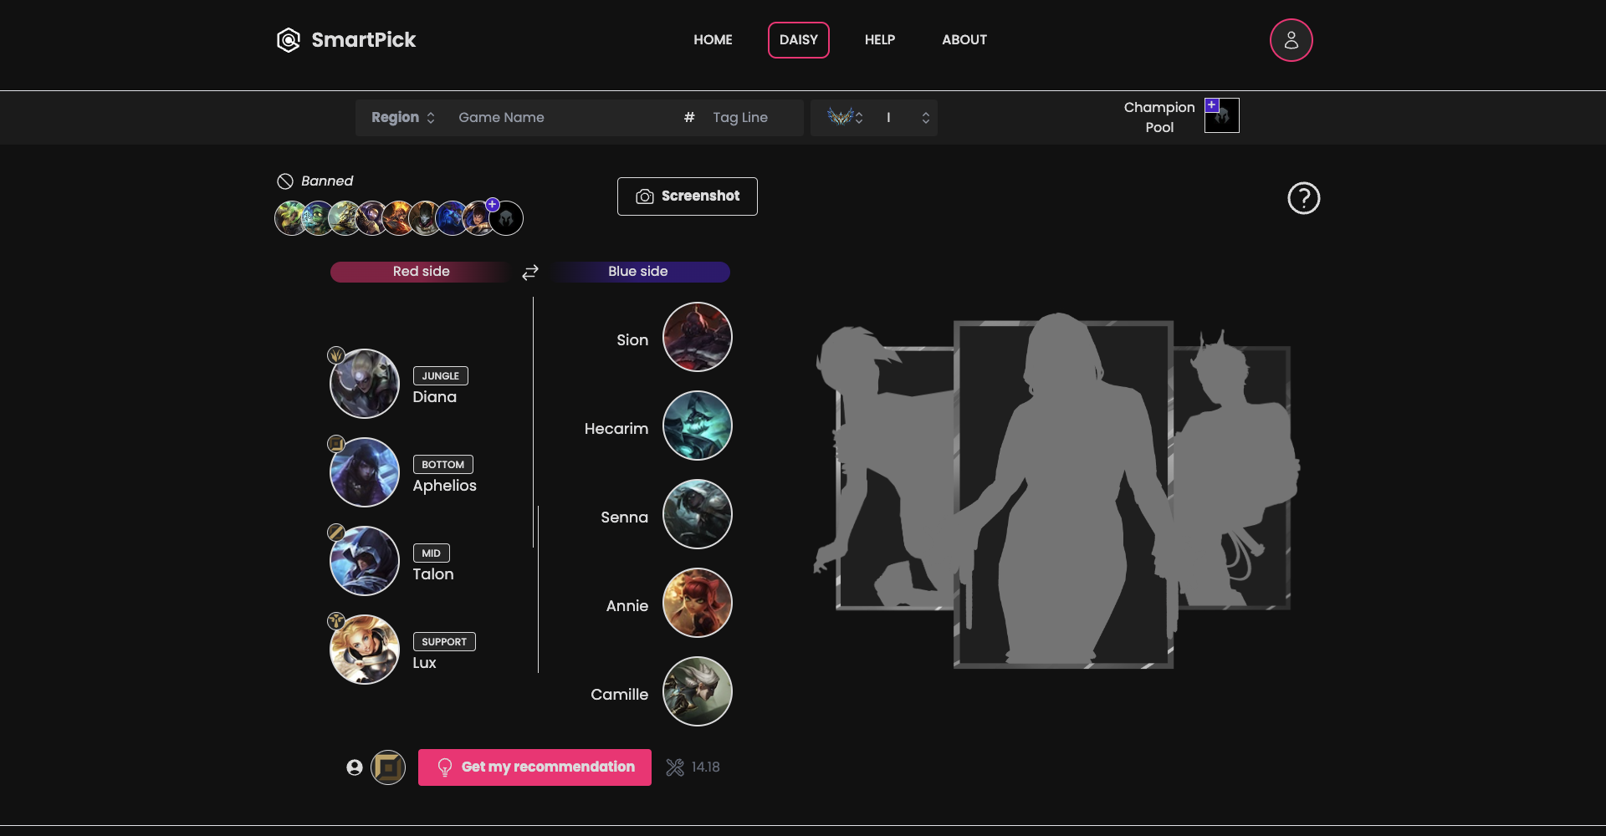
Task: Select Diana's portrait on Red side
Action: pos(365,384)
